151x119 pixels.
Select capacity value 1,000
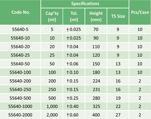52,107
